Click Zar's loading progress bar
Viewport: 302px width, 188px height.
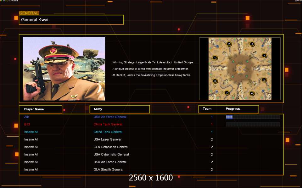tap(253, 117)
